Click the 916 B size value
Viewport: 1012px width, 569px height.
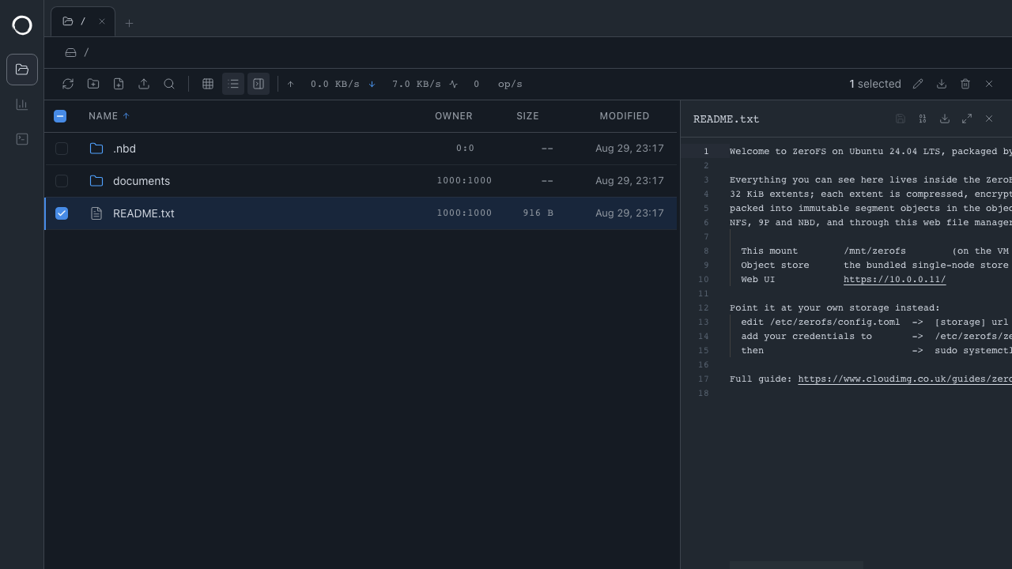538,213
